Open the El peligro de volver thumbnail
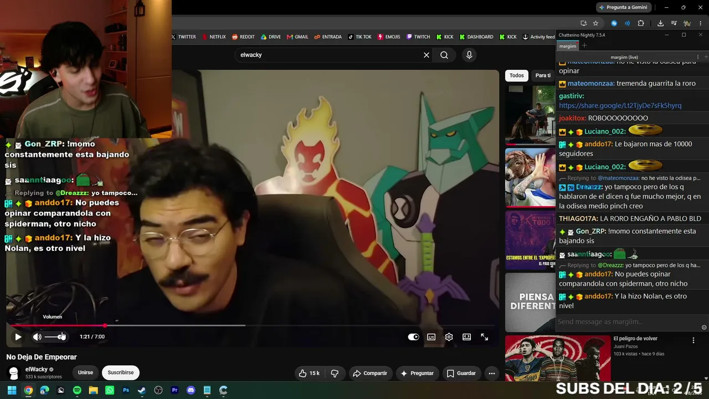This screenshot has width=709, height=399. [557, 359]
